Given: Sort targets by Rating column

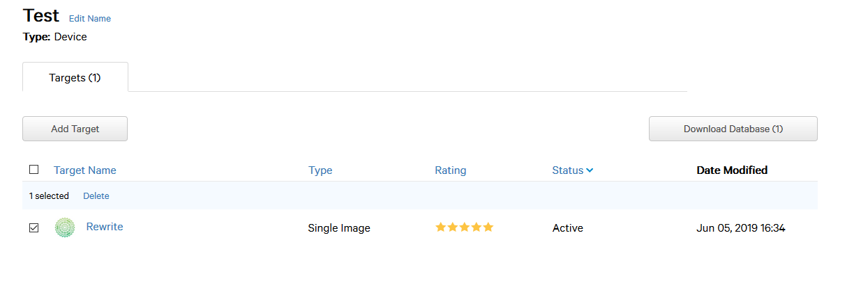Looking at the screenshot, I should coord(451,170).
